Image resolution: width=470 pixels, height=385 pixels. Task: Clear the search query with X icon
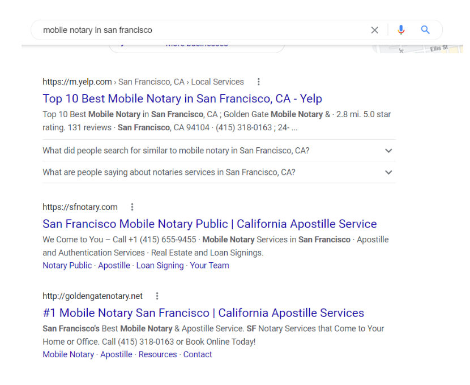[374, 30]
